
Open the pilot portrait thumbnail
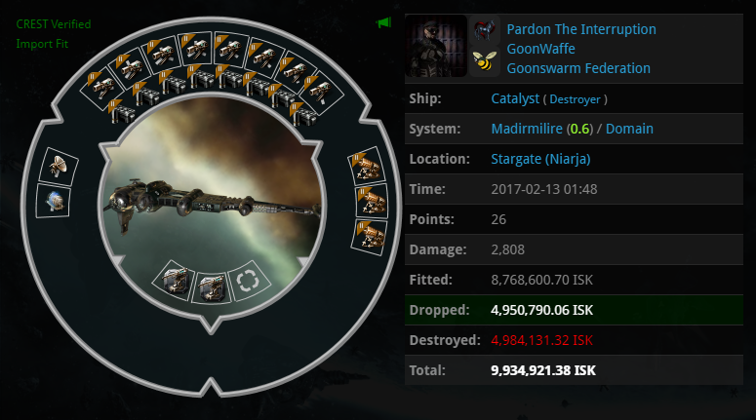click(x=436, y=46)
